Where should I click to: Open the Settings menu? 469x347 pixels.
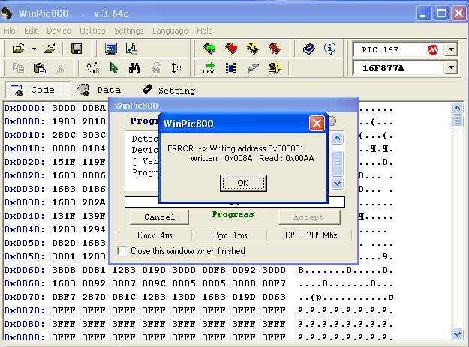[x=129, y=31]
